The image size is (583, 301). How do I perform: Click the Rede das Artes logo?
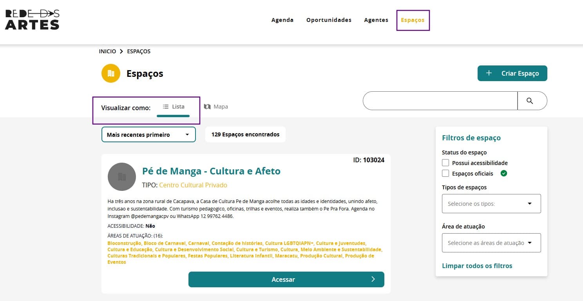(x=32, y=20)
